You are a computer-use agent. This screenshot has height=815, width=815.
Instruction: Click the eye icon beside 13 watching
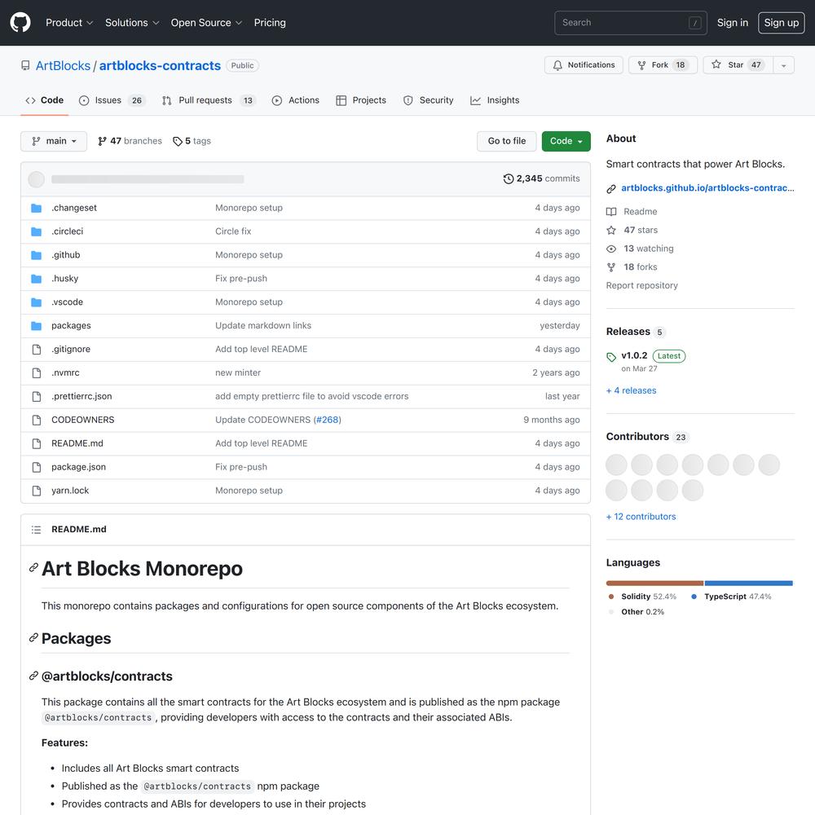(611, 249)
